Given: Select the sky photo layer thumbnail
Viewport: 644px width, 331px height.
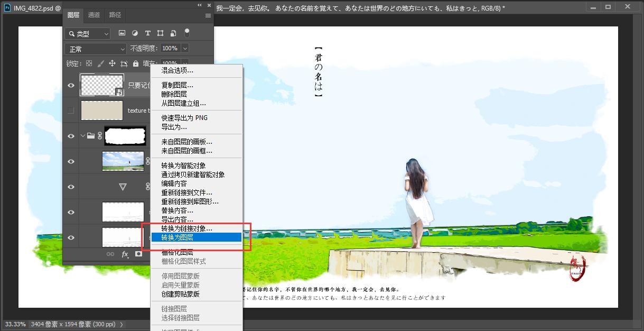Looking at the screenshot, I should [123, 161].
